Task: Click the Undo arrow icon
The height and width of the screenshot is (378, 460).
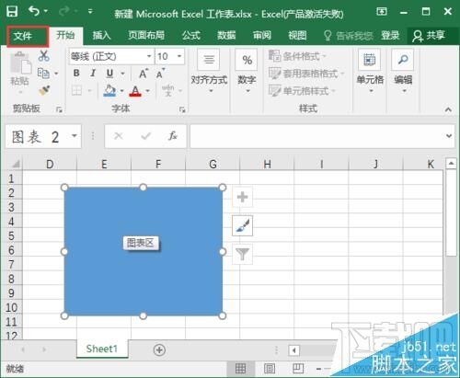Action: [x=34, y=11]
